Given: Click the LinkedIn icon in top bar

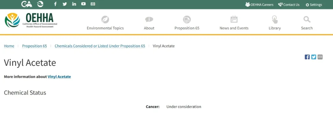Looking at the screenshot, I should click(74, 4).
